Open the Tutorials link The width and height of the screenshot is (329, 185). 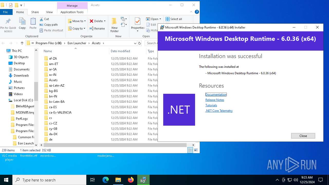click(211, 105)
